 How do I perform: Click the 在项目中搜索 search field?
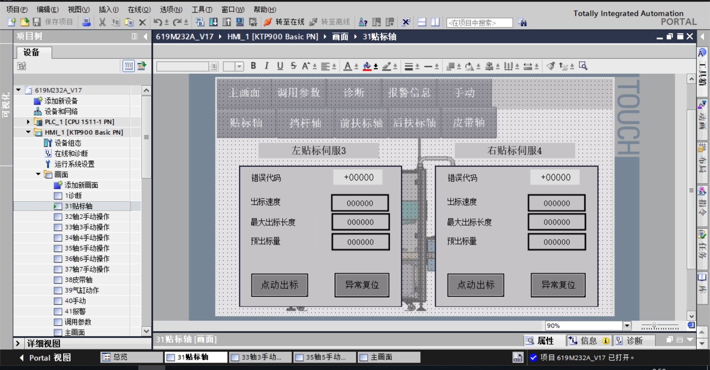(x=480, y=23)
